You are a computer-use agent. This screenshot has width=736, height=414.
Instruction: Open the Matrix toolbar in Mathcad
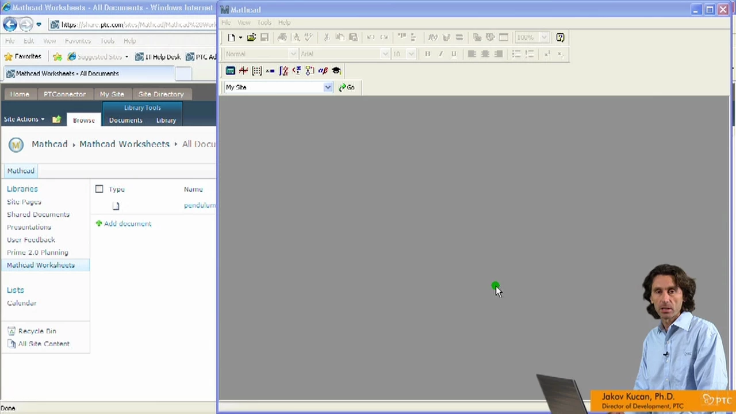pyautogui.click(x=256, y=71)
